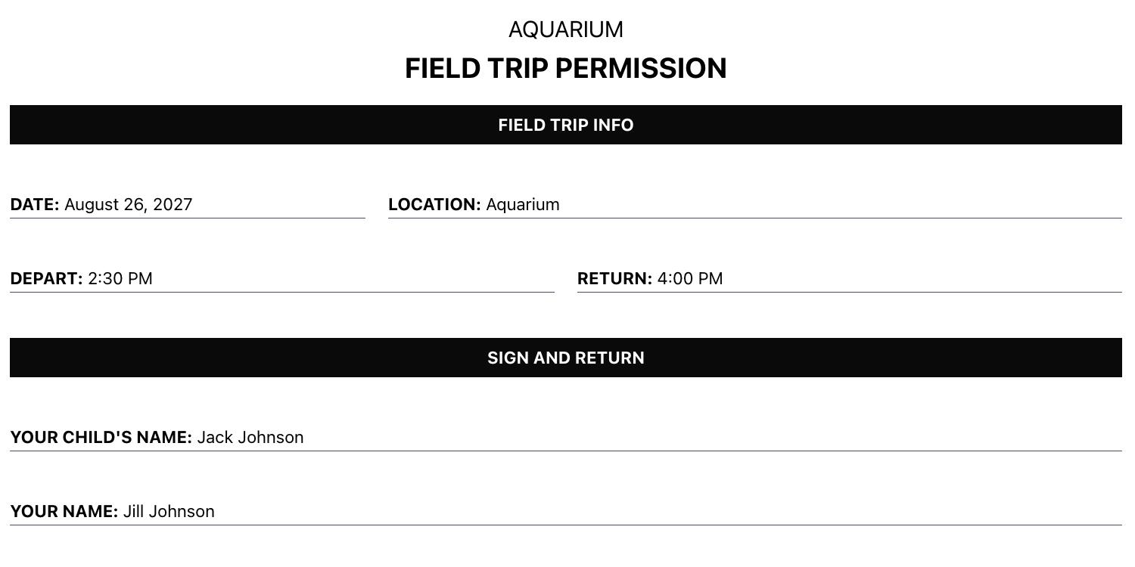Select the FIELD TRIP INFO section bar
Screen dimensions: 1135x567
click(566, 125)
